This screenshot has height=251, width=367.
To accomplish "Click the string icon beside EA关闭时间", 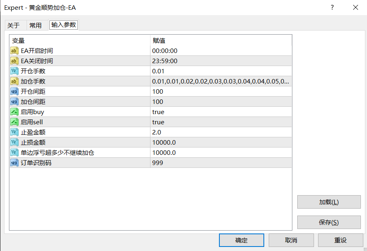I will point(14,61).
